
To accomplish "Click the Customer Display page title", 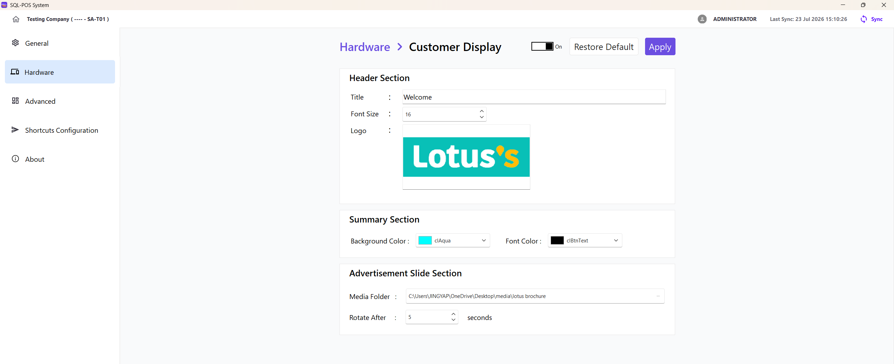I will tap(455, 47).
